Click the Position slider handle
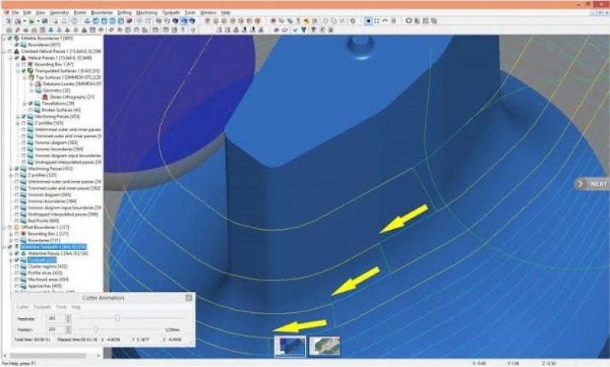The width and height of the screenshot is (610, 367). [x=96, y=330]
